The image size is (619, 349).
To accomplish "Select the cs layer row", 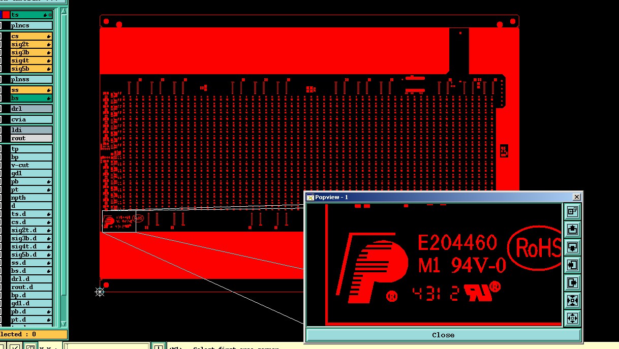I will point(32,36).
